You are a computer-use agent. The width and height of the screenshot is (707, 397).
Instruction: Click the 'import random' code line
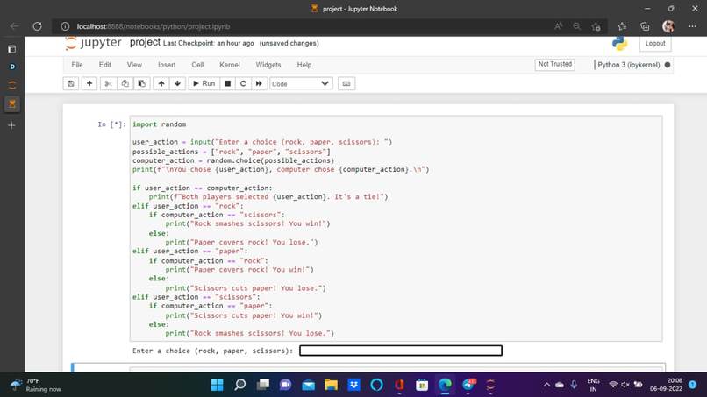(x=159, y=124)
